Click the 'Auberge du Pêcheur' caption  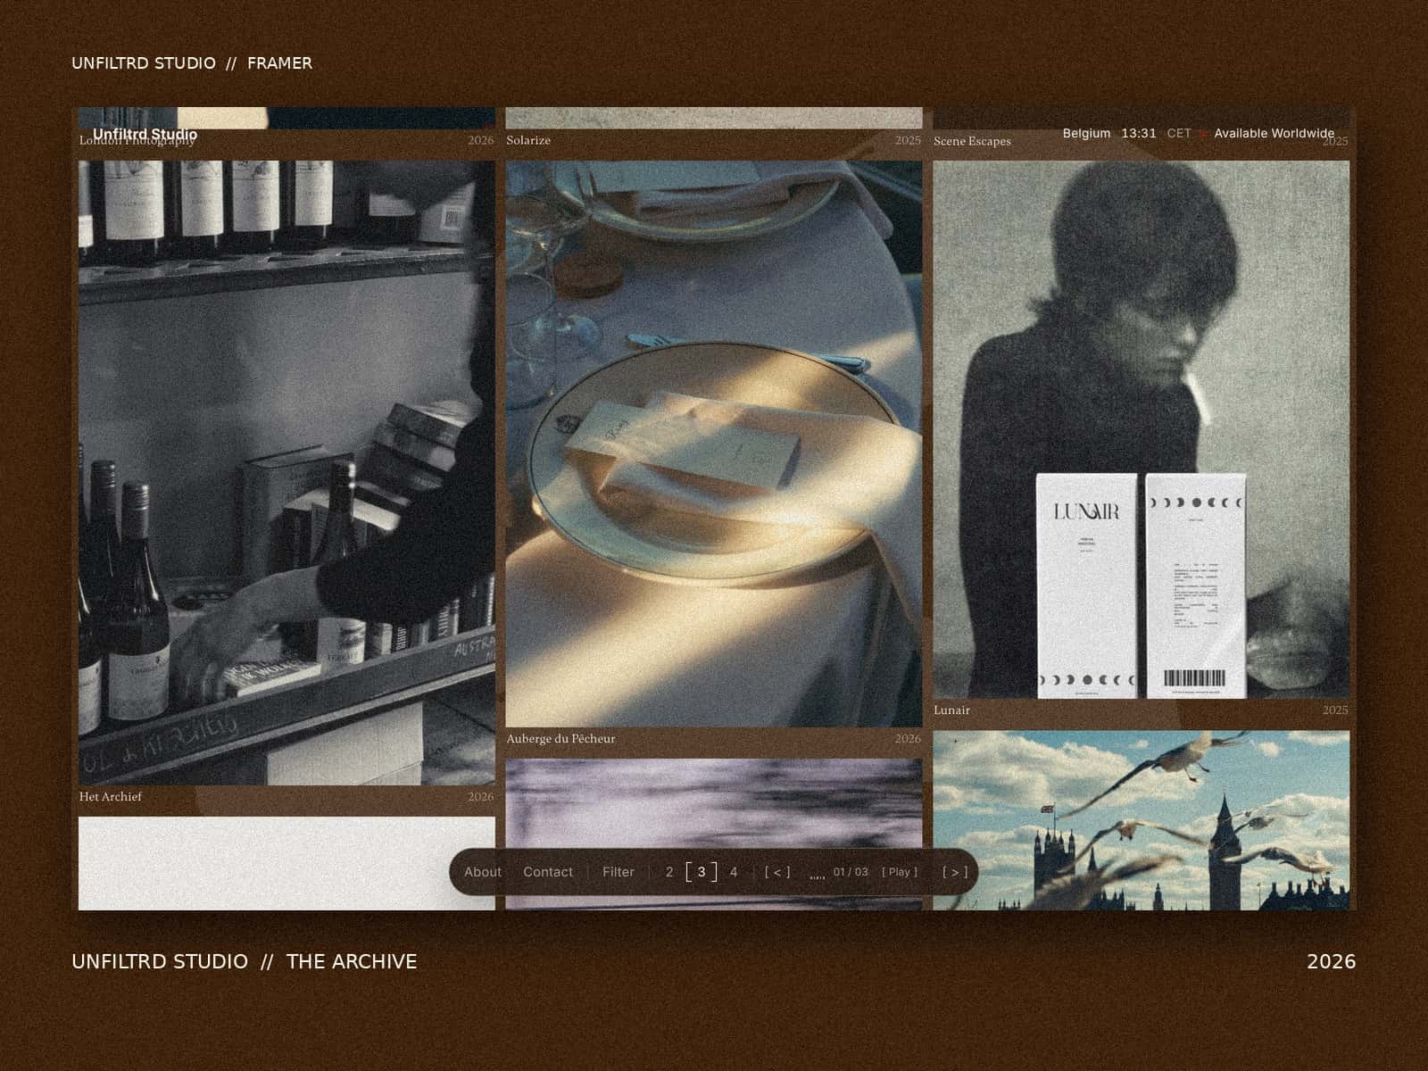(560, 739)
